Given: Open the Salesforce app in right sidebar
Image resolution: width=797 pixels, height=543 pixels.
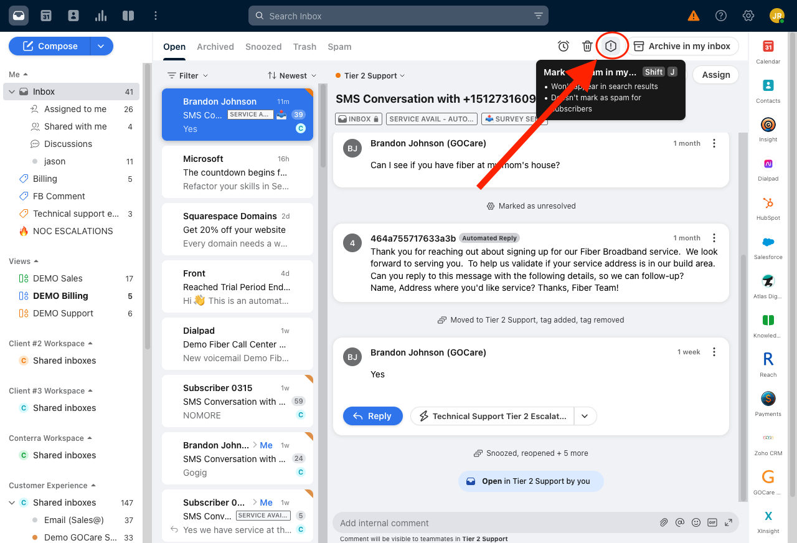Looking at the screenshot, I should pos(768,248).
